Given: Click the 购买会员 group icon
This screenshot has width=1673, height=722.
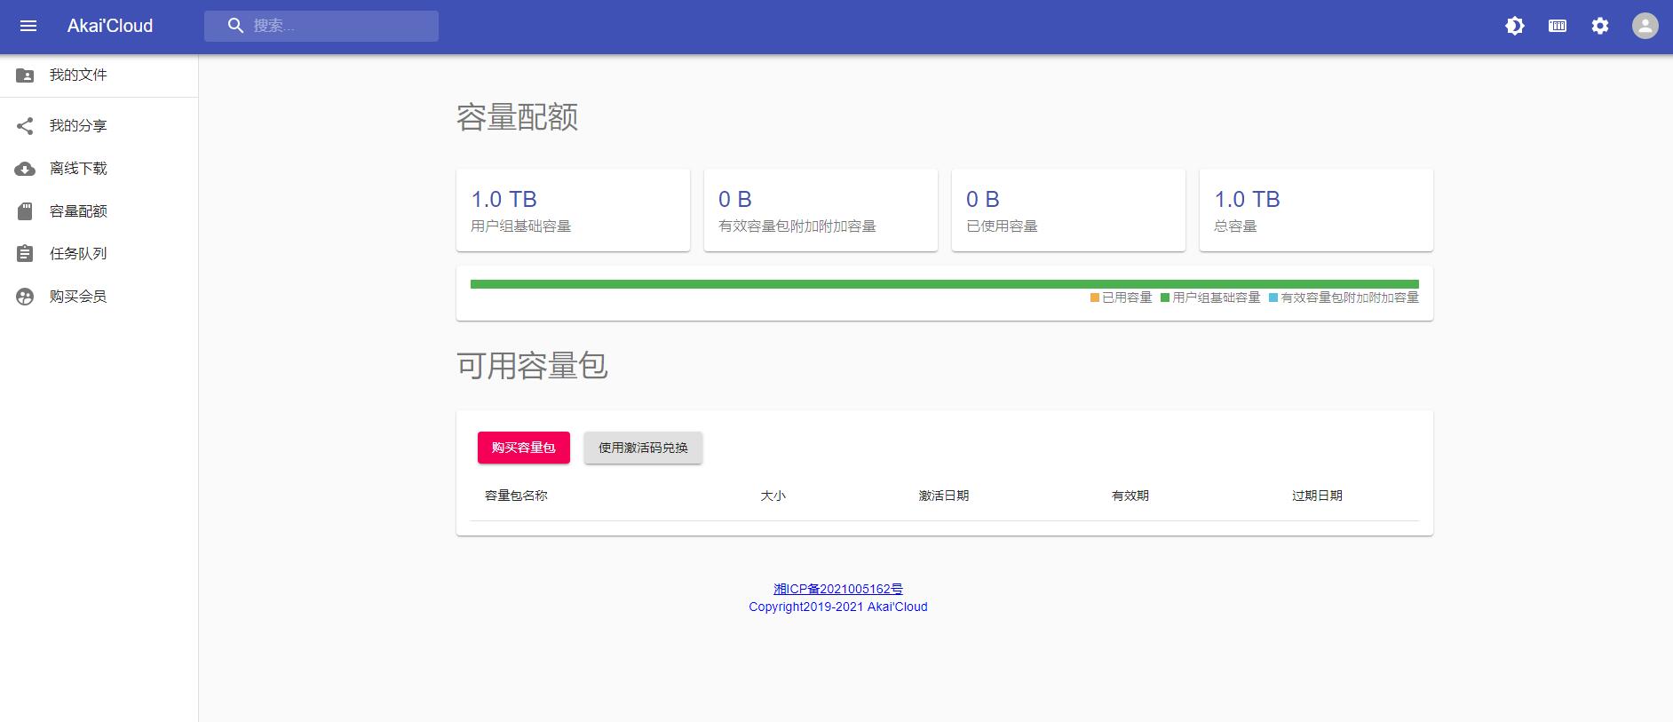Looking at the screenshot, I should (x=25, y=297).
